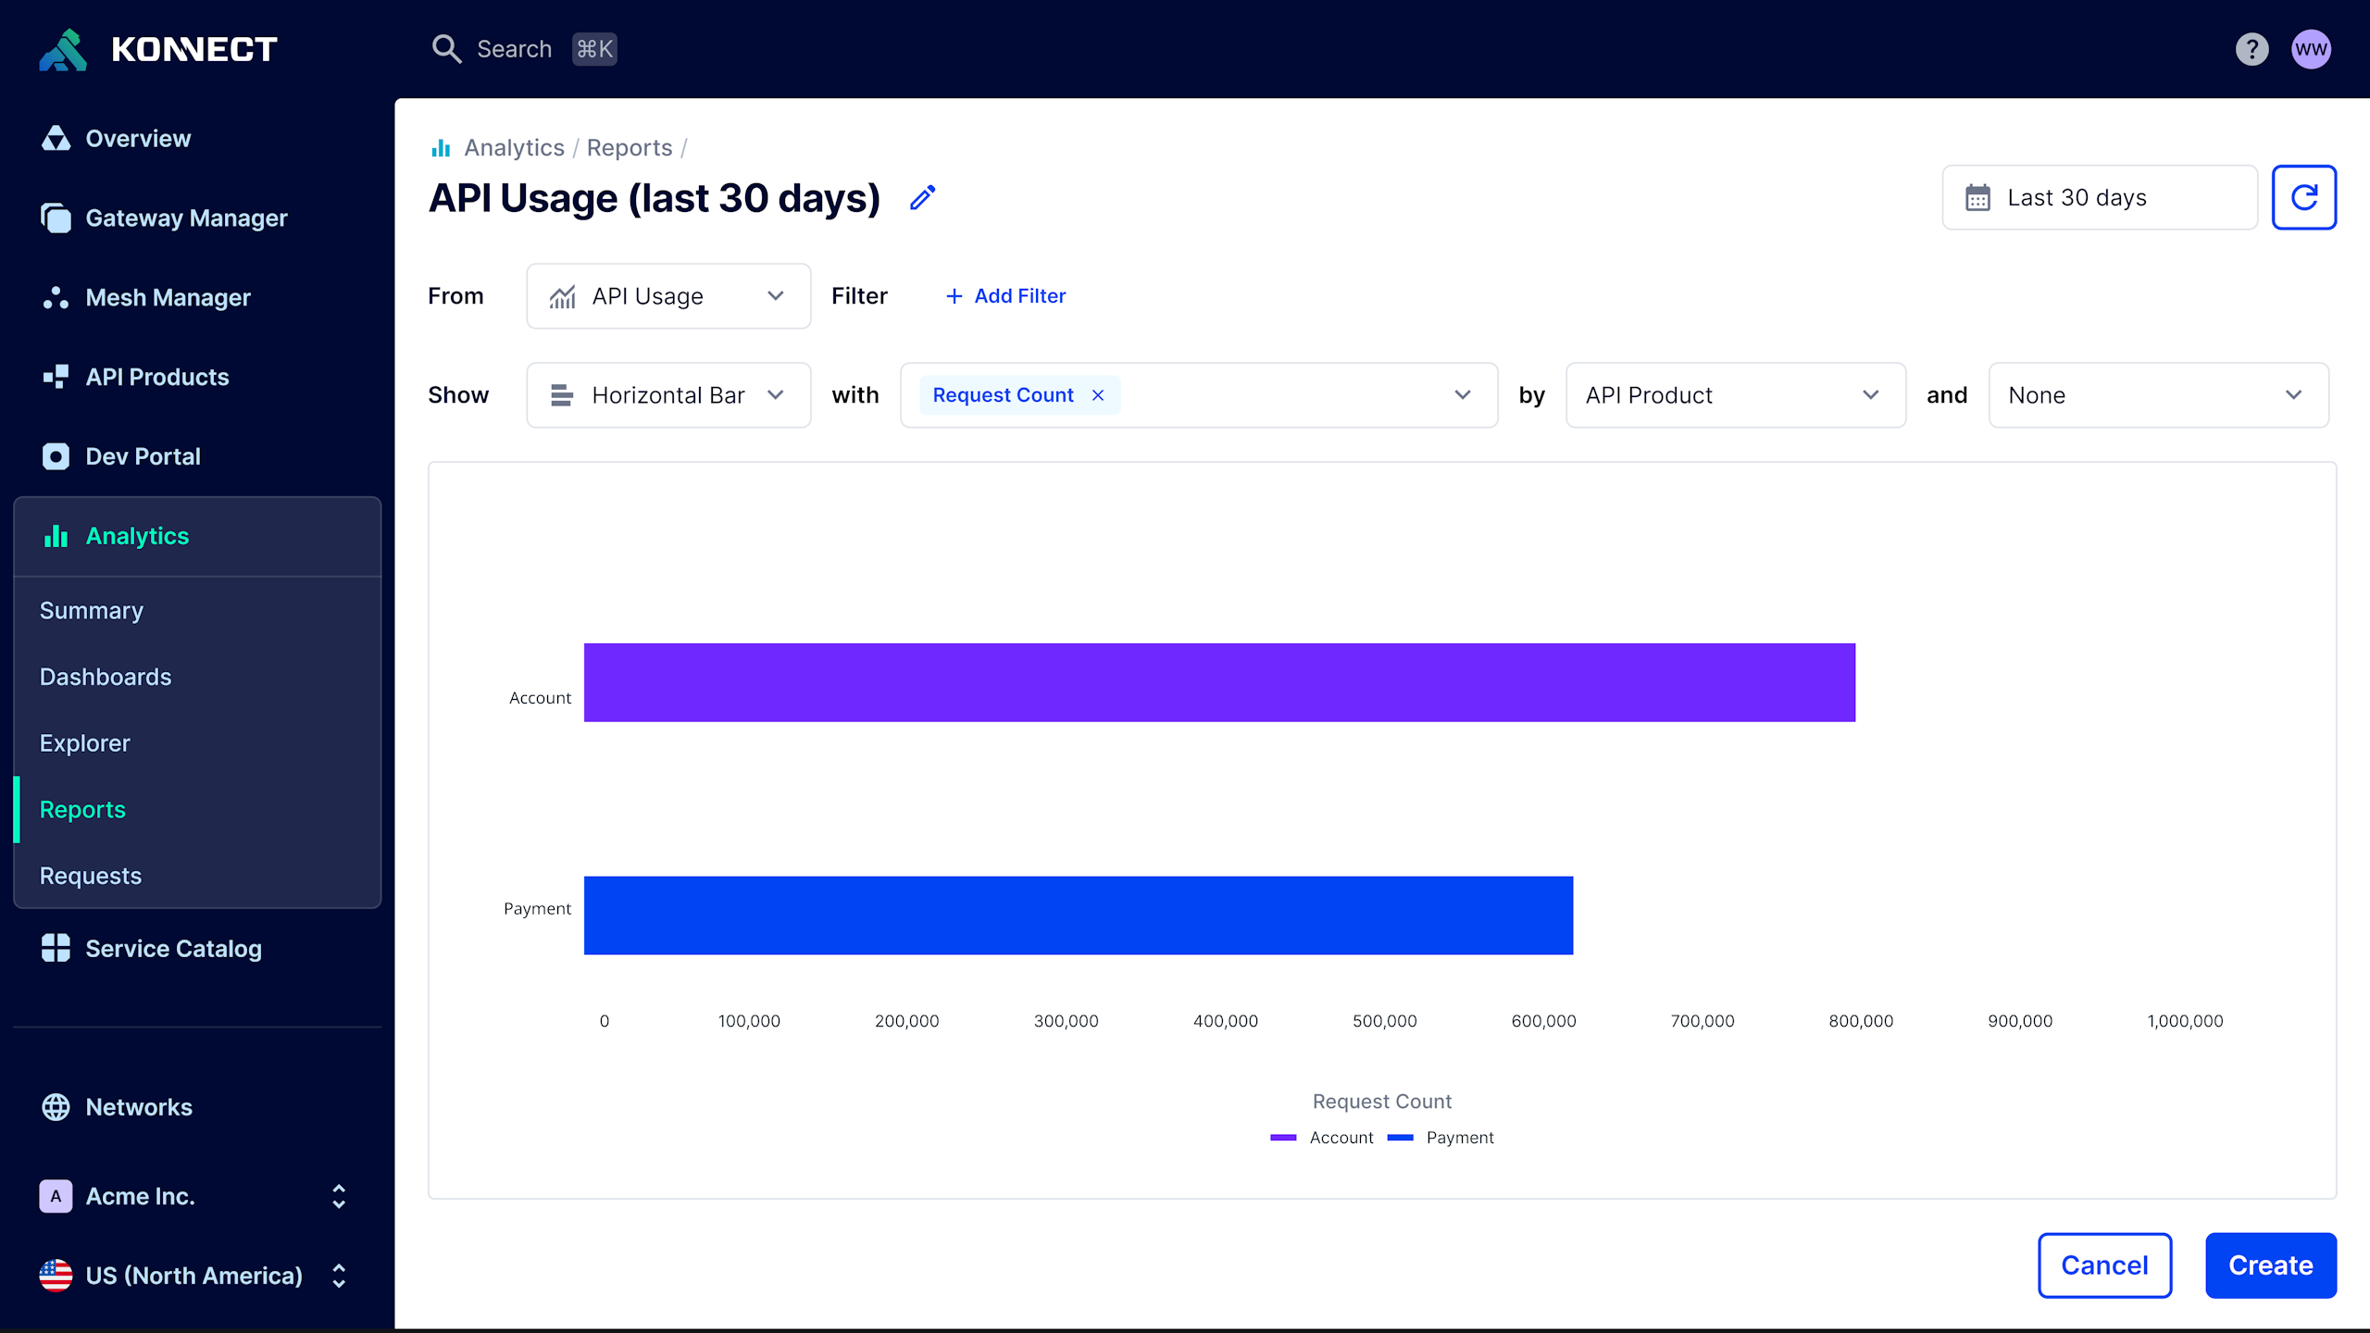Click the purple Account bar
The width and height of the screenshot is (2370, 1333).
[1218, 682]
